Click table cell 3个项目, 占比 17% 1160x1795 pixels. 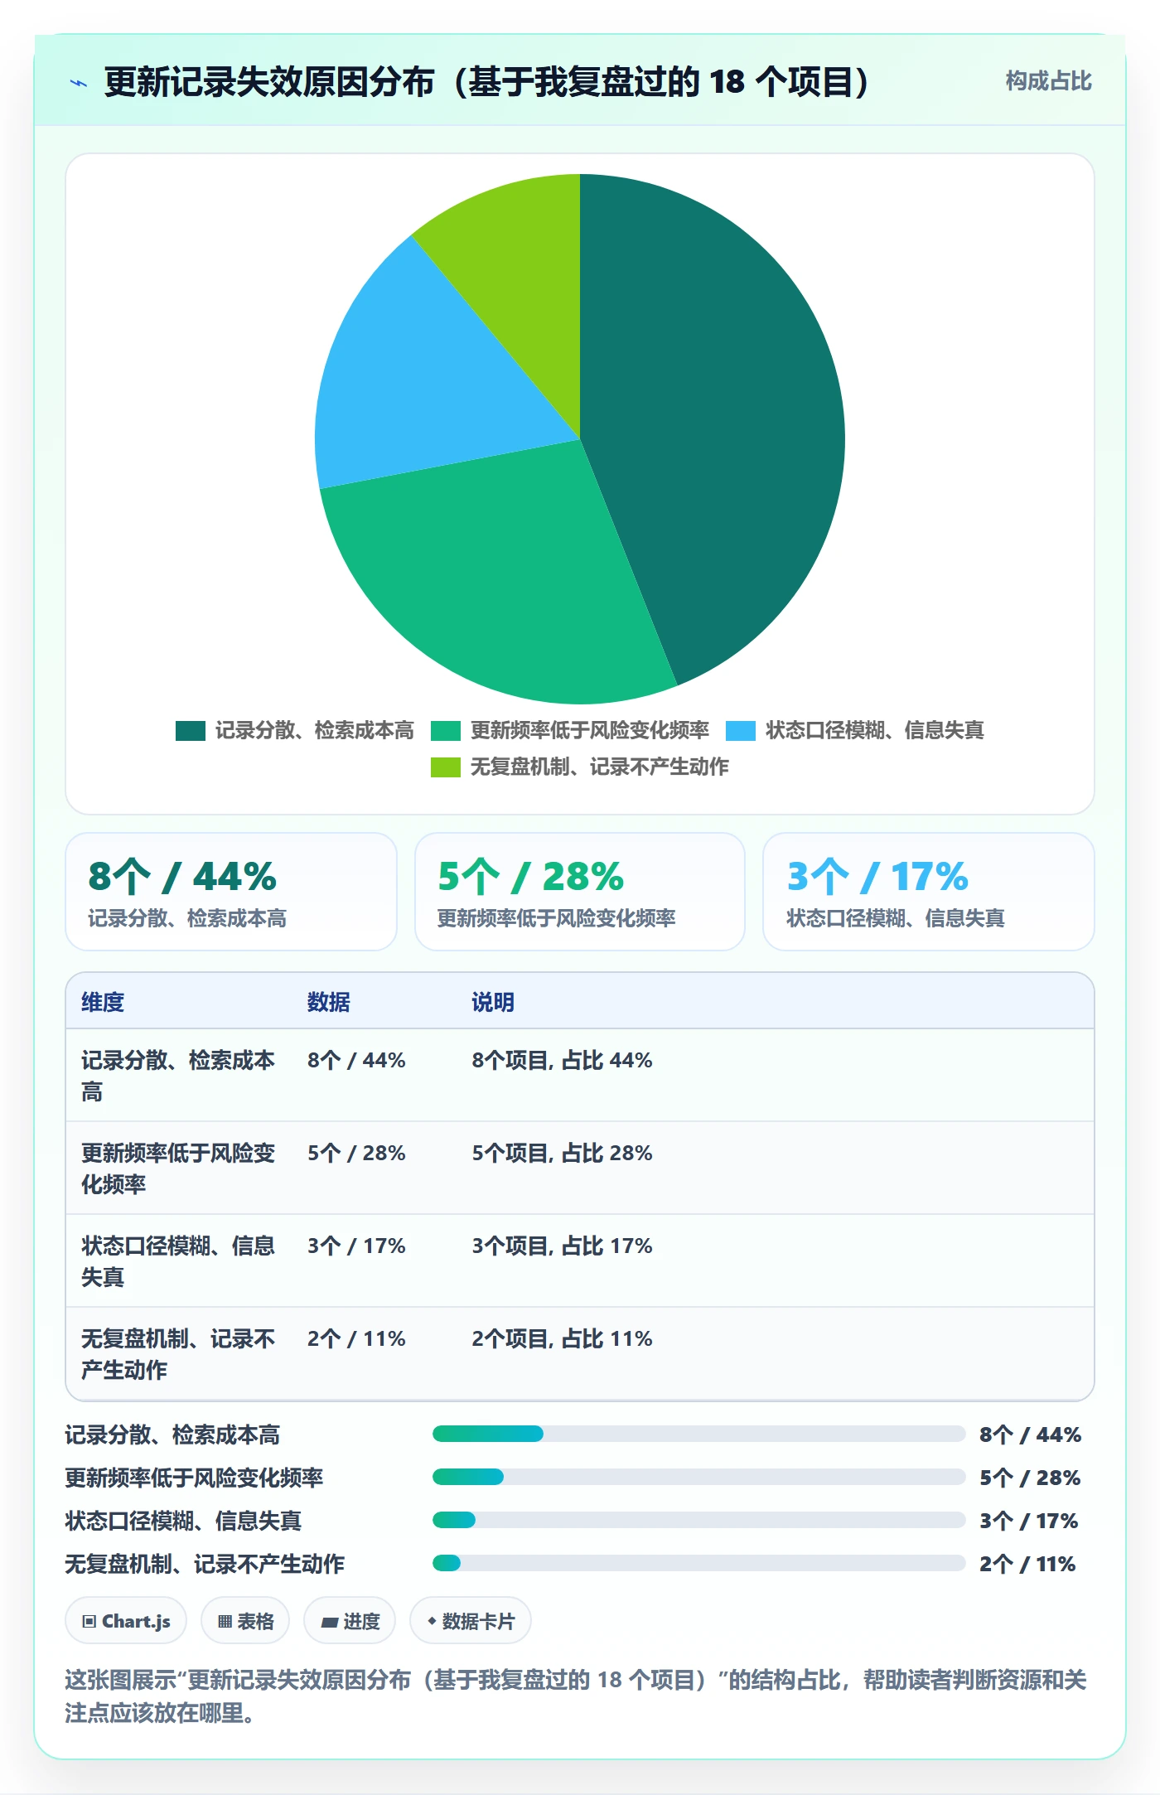pos(562,1246)
